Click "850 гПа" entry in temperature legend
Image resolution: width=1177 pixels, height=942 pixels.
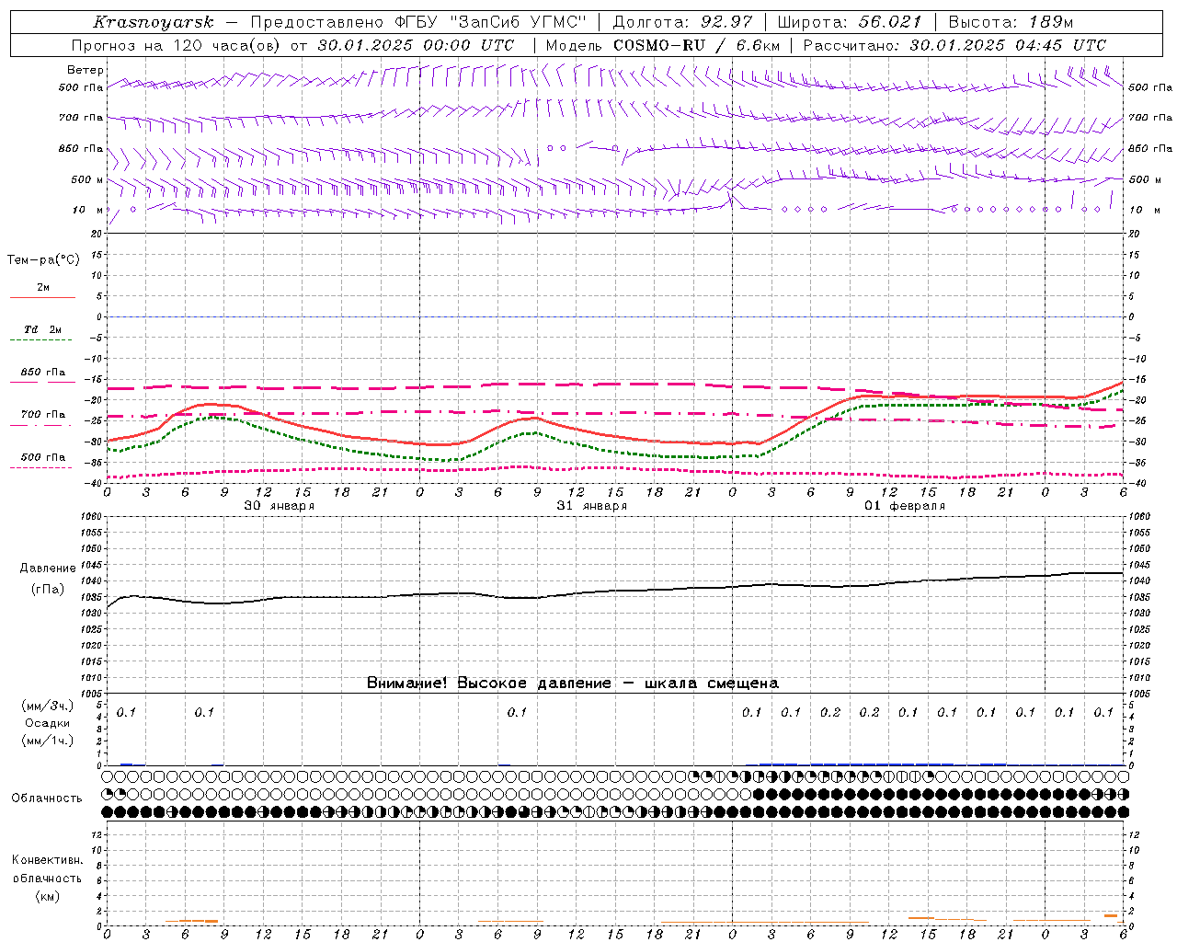[43, 373]
